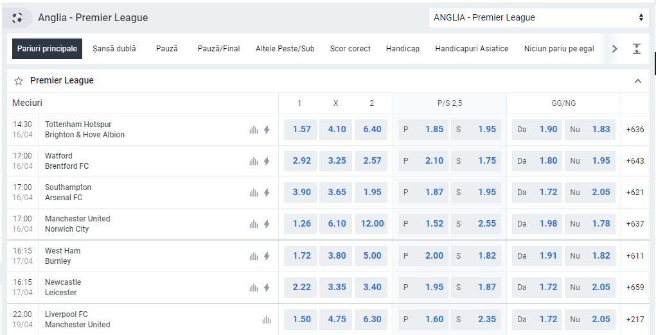This screenshot has height=335, width=656.
Task: Expand +621 more markets for Southampton match
Action: [x=635, y=193]
